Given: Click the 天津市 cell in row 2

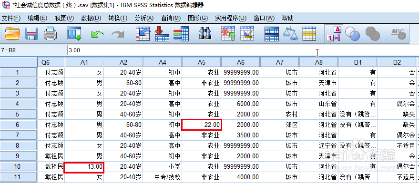Looking at the screenshot, I should (319, 83).
